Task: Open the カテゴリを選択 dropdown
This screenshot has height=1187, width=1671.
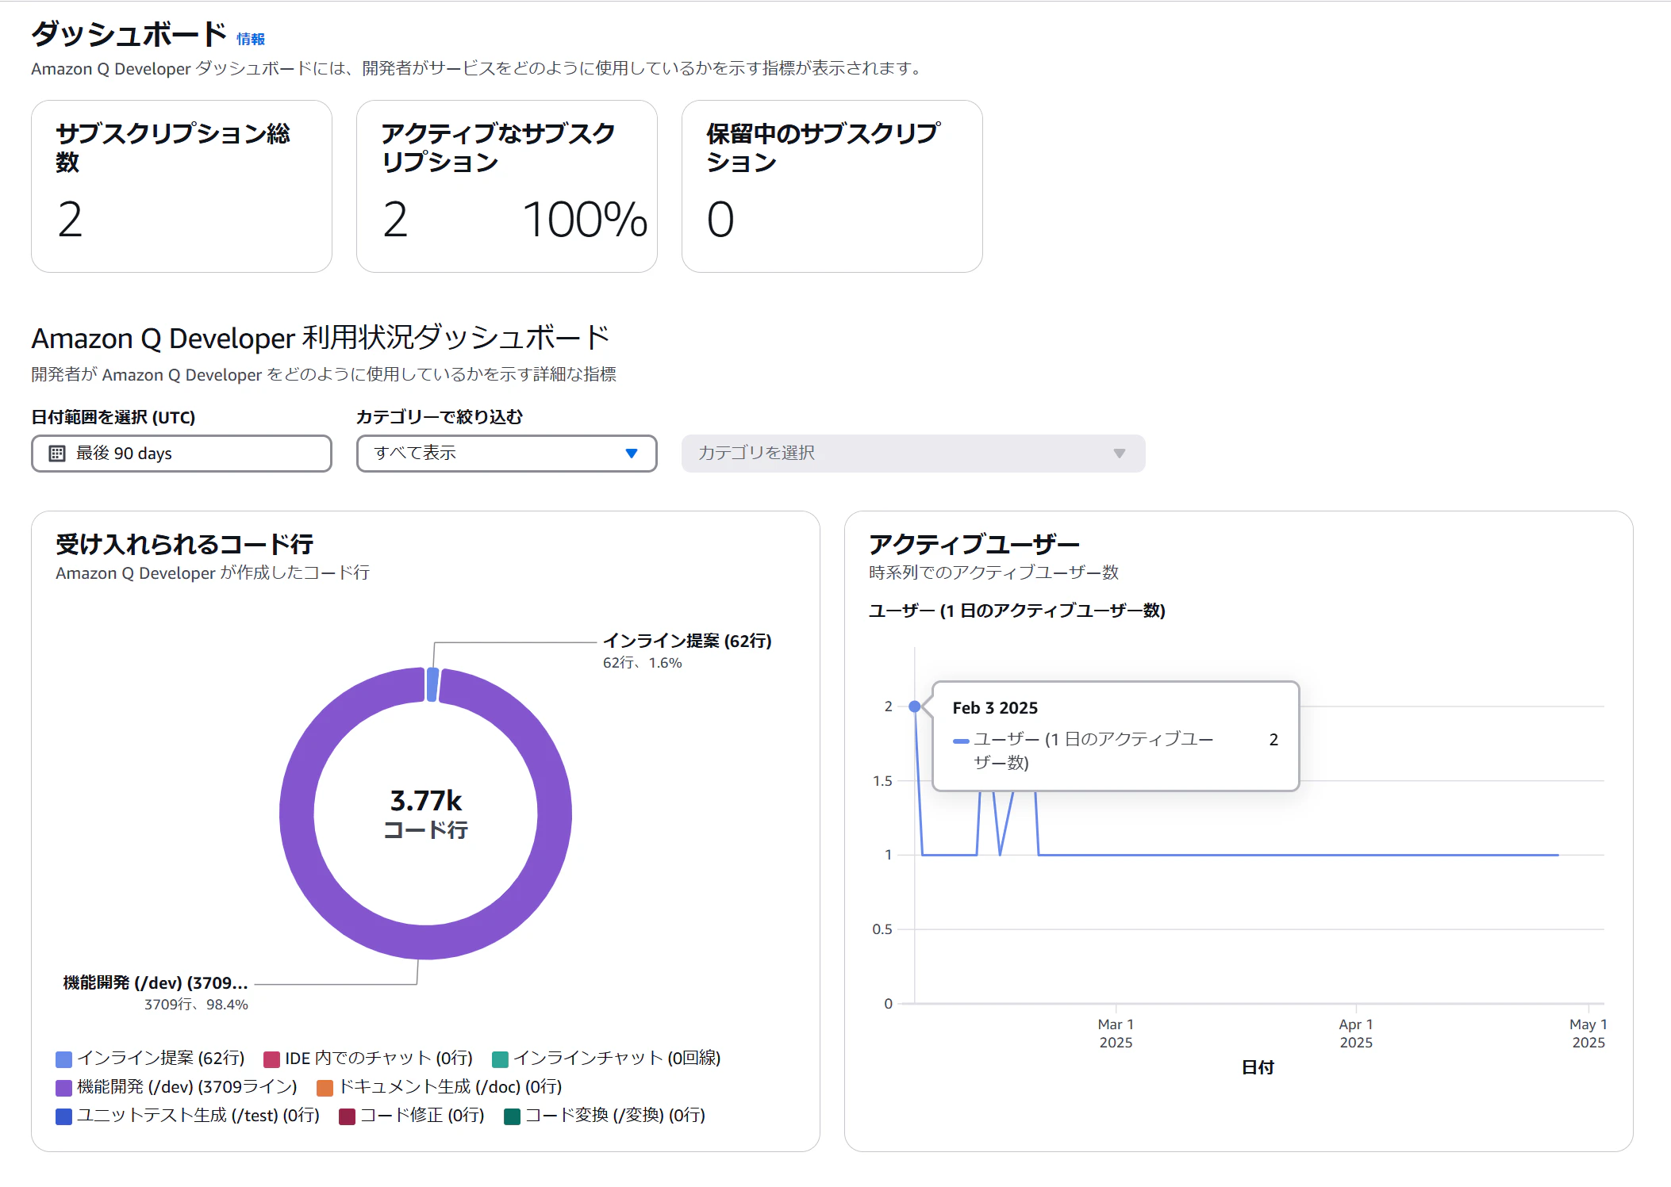Action: pos(913,454)
